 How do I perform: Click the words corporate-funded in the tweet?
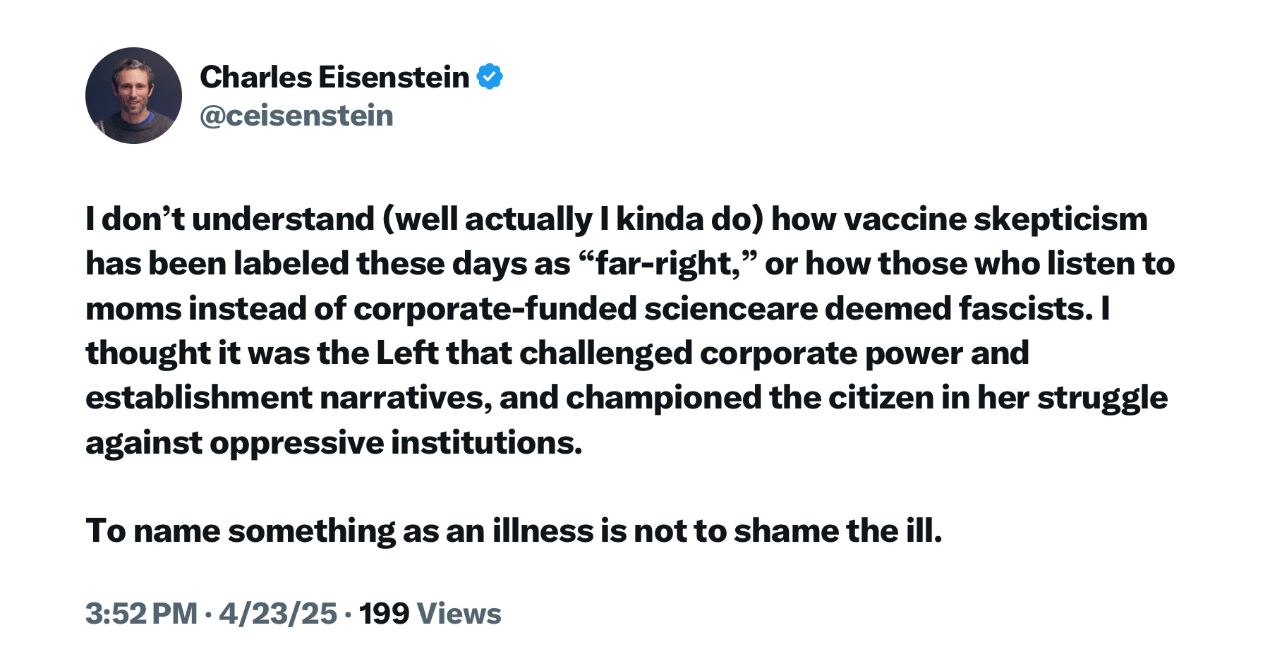pyautogui.click(x=495, y=309)
